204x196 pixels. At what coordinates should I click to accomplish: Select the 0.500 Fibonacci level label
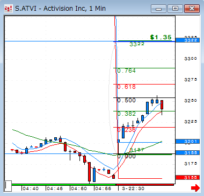(x=127, y=100)
